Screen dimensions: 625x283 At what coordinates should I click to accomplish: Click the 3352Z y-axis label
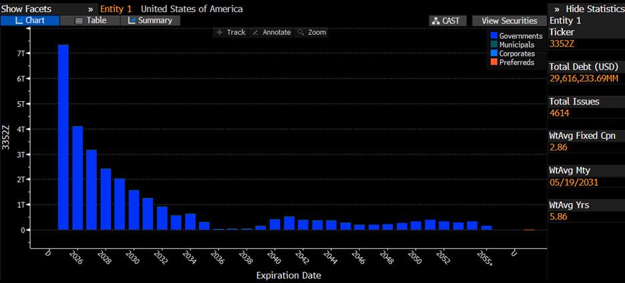click(7, 137)
